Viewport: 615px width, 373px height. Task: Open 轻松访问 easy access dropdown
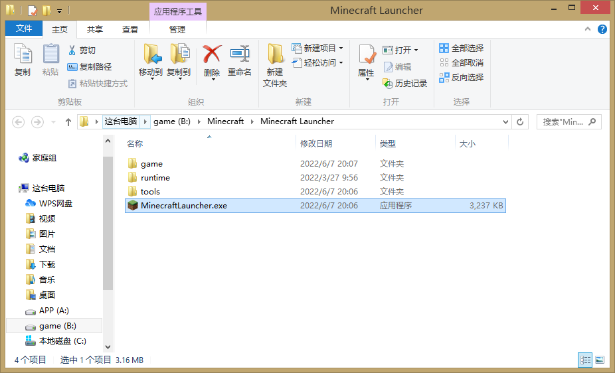coord(317,62)
